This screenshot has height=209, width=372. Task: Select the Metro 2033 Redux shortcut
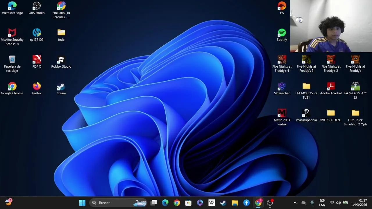coord(282,118)
